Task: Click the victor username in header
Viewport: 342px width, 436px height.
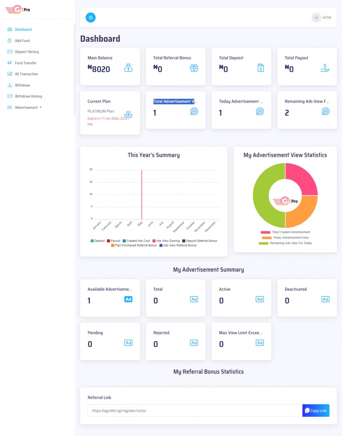Action: click(327, 17)
